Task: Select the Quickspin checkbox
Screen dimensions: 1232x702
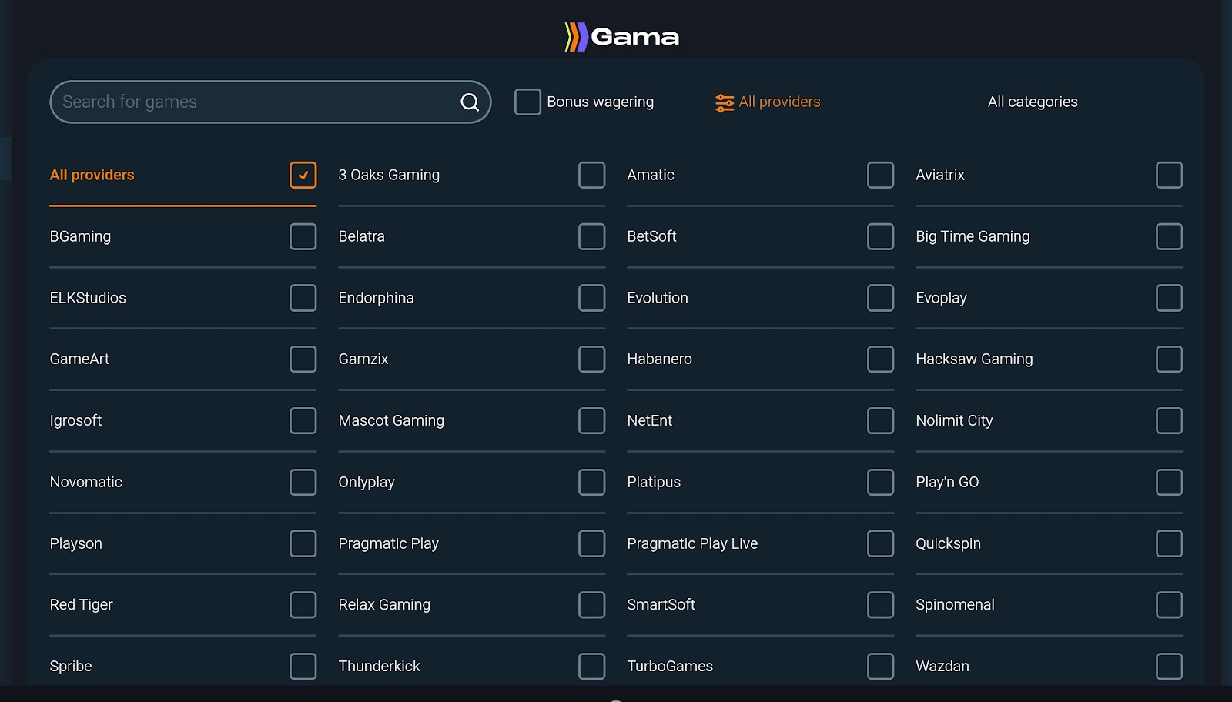Action: click(1170, 543)
